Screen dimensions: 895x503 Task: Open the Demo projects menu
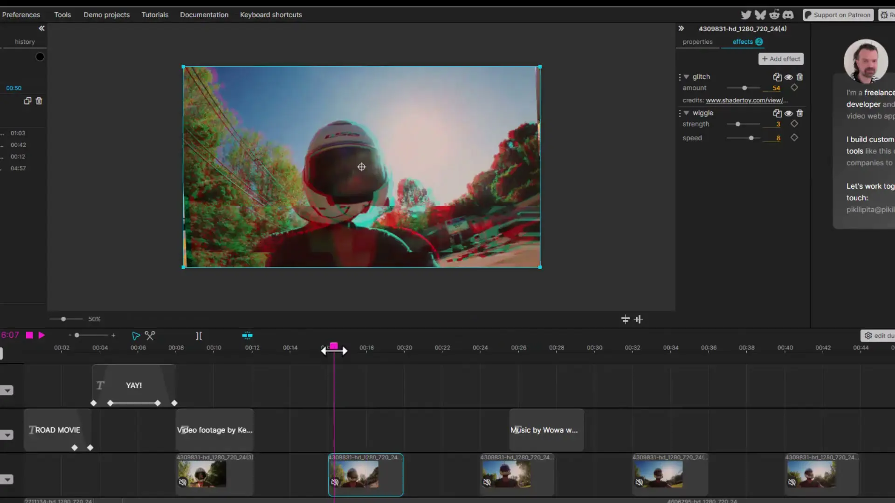click(107, 15)
